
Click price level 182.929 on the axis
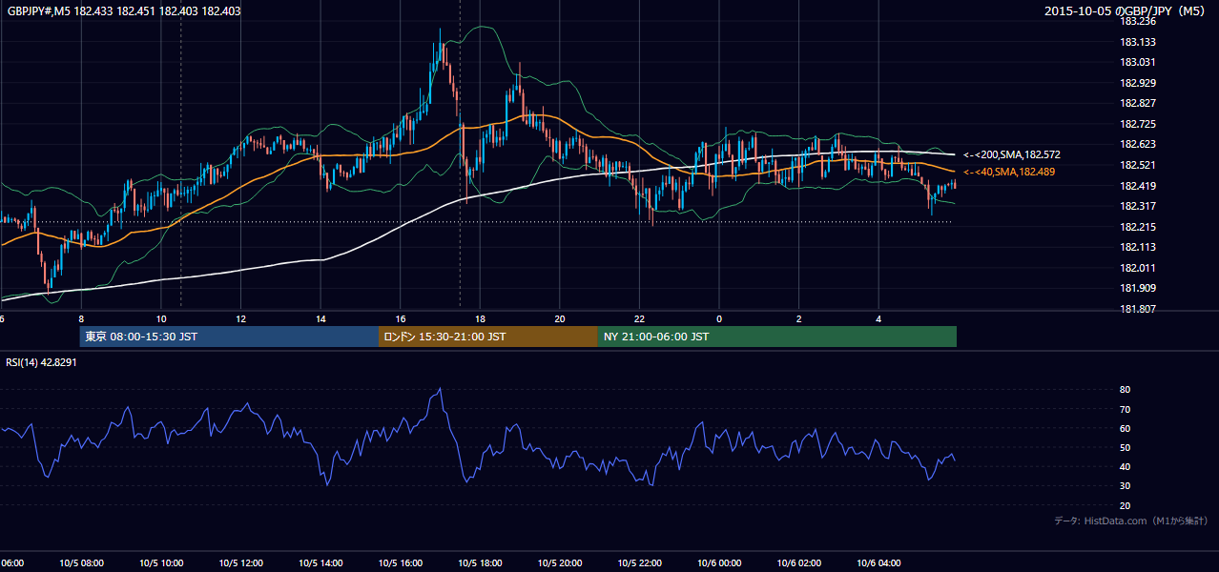[x=1138, y=83]
